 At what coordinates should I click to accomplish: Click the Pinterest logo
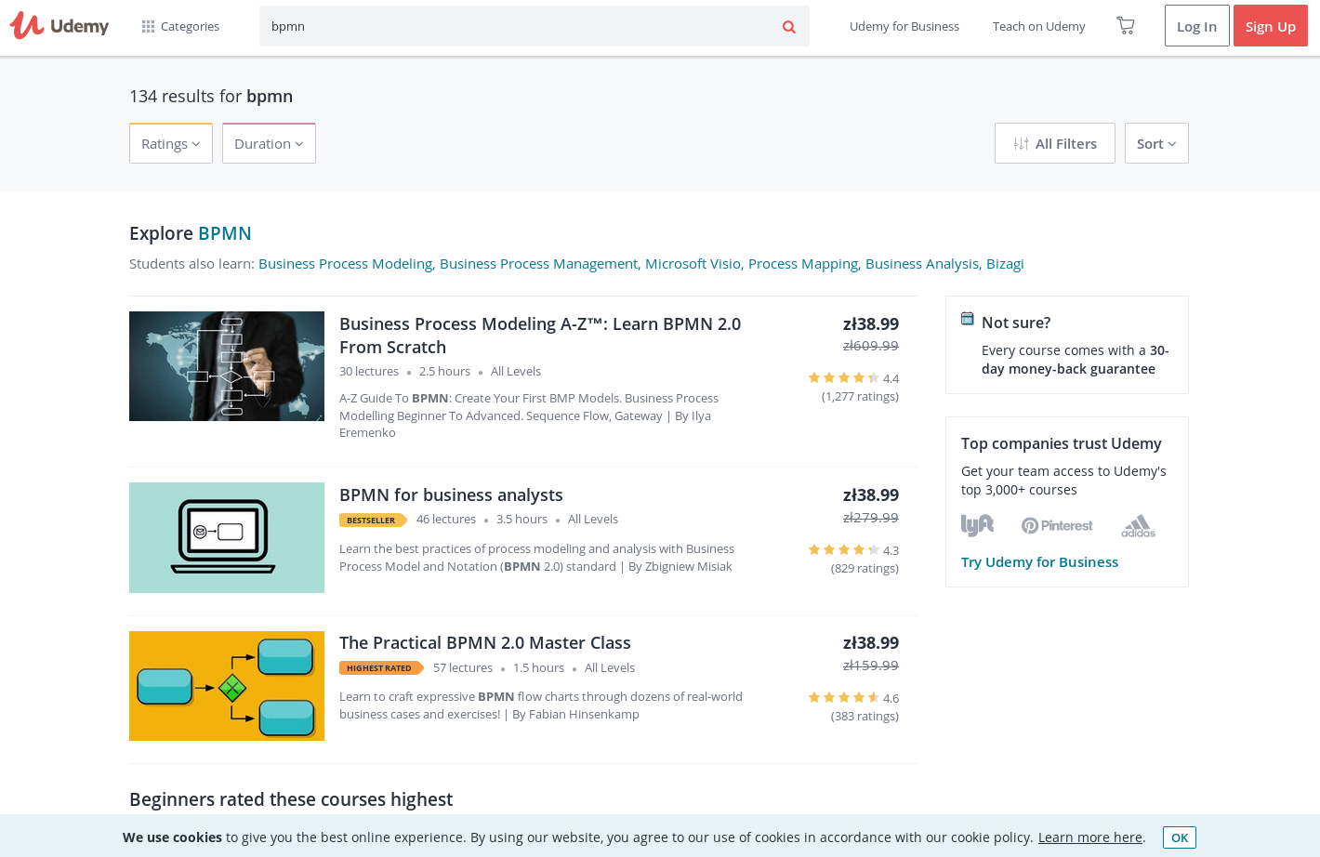coord(1057,526)
